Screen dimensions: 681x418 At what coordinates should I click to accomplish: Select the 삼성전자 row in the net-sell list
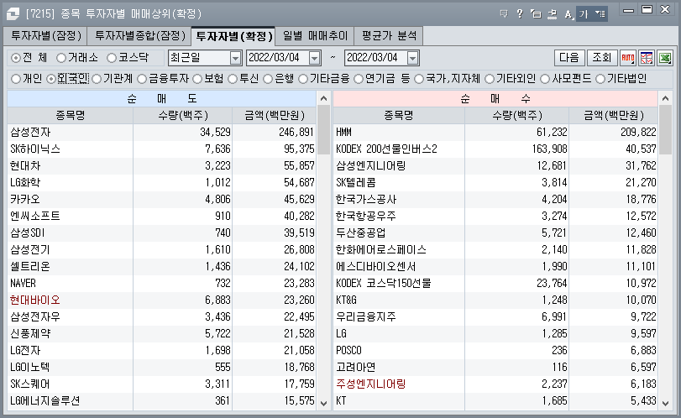pos(161,133)
